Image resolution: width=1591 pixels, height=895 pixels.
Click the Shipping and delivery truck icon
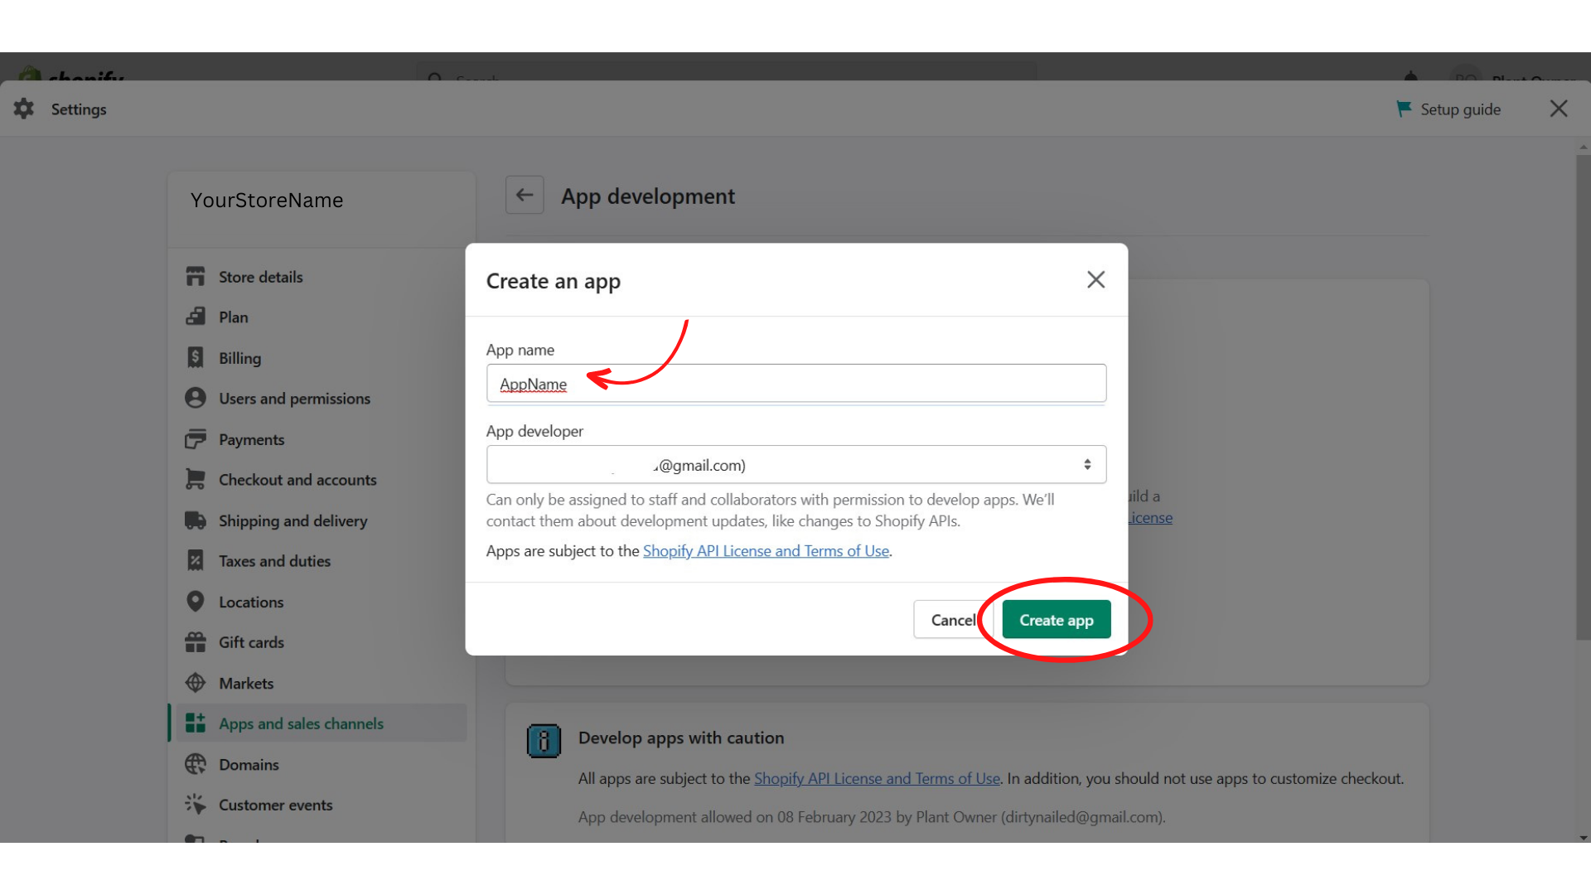tap(196, 520)
